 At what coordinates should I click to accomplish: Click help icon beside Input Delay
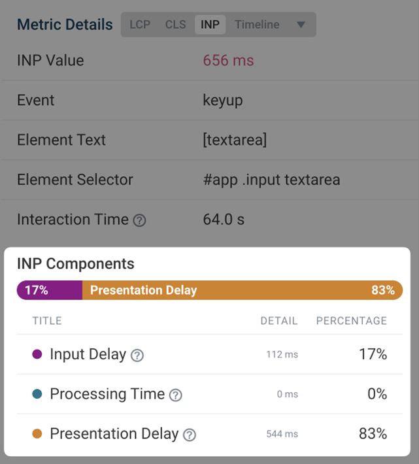click(x=137, y=356)
